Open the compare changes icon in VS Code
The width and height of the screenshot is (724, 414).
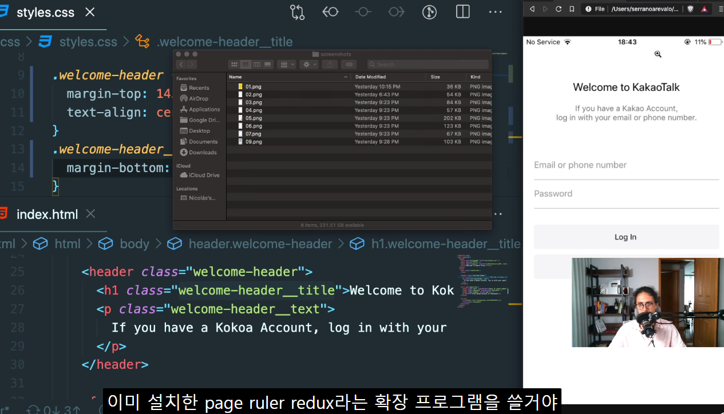point(297,12)
